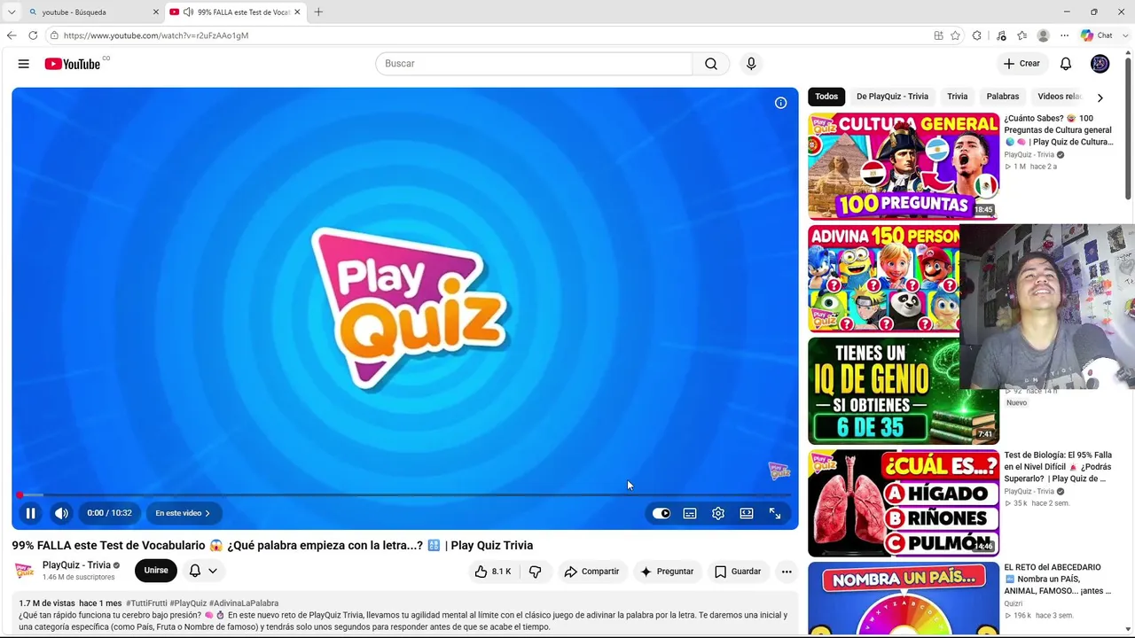Switch to the 'youtube - Búsqueda' tab

tap(93, 12)
